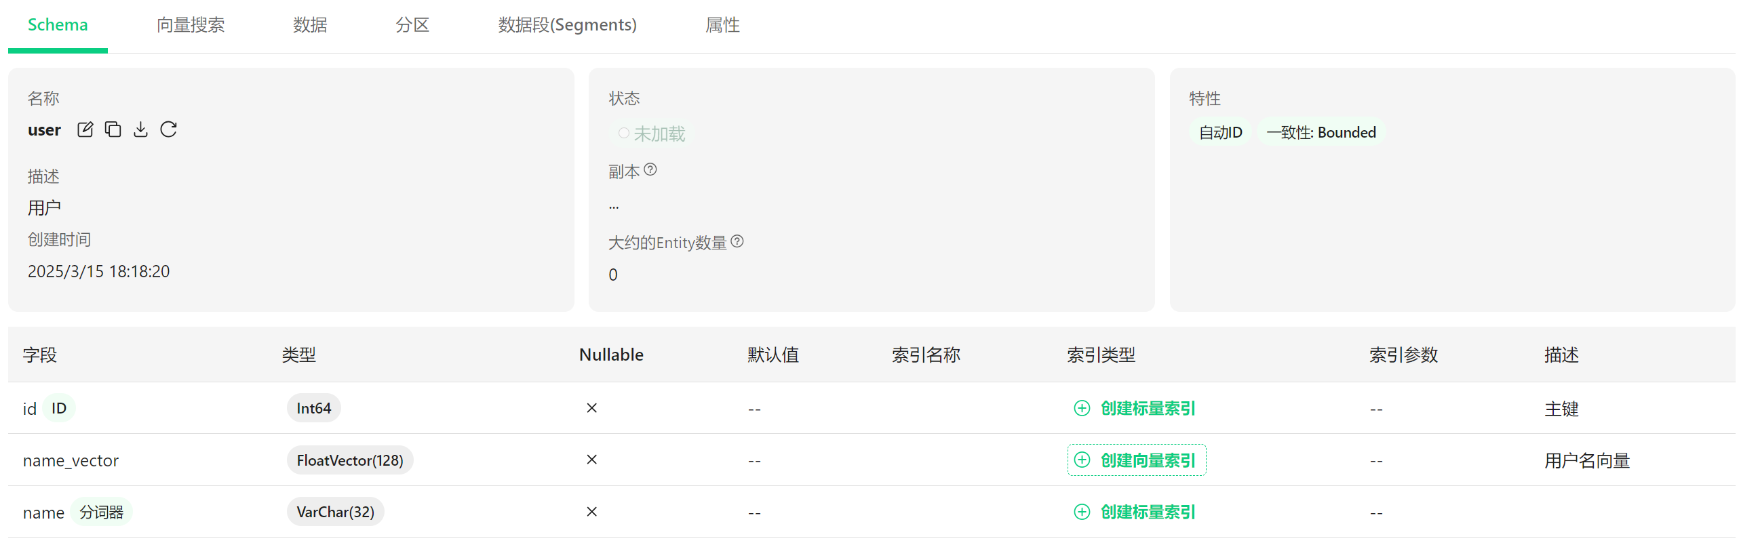
Task: Click the help icon beside 副本
Action: click(x=650, y=169)
